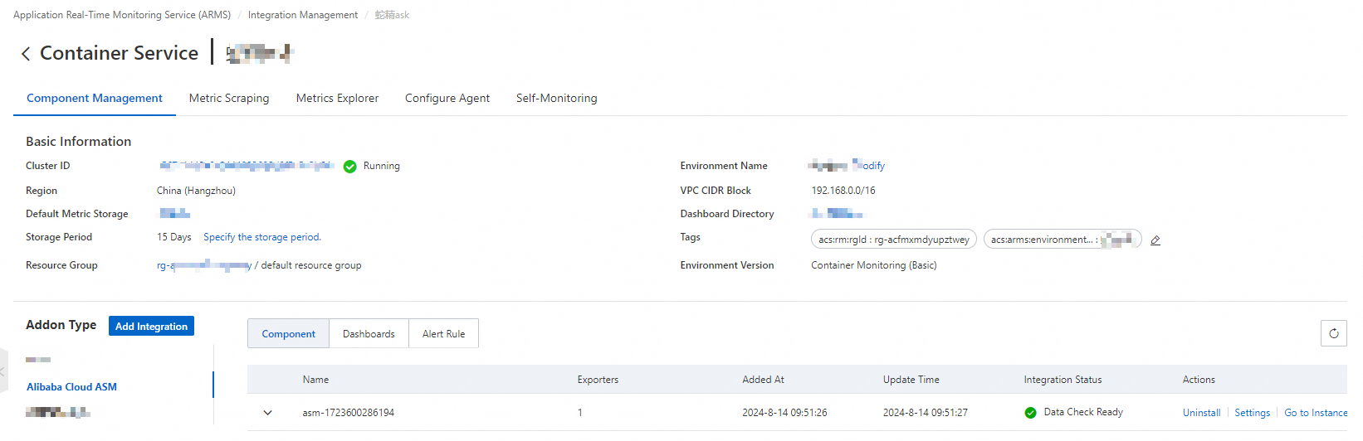Click the edit tags pencil icon
Image resolution: width=1363 pixels, height=441 pixels.
pos(1155,240)
